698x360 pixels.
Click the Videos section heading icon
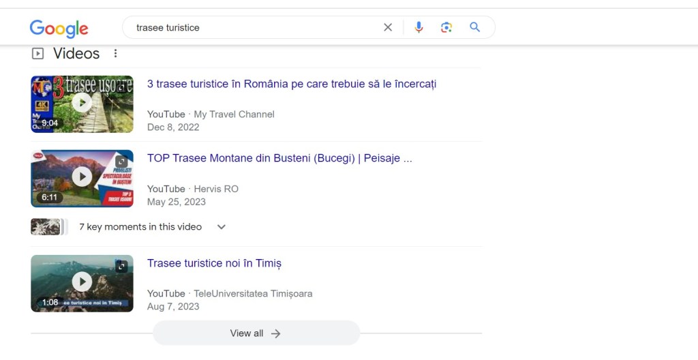[x=37, y=53]
